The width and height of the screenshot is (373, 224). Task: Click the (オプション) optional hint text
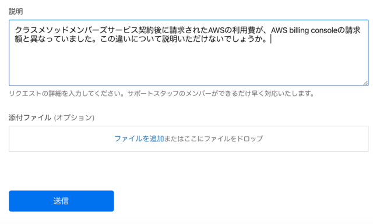coord(74,118)
